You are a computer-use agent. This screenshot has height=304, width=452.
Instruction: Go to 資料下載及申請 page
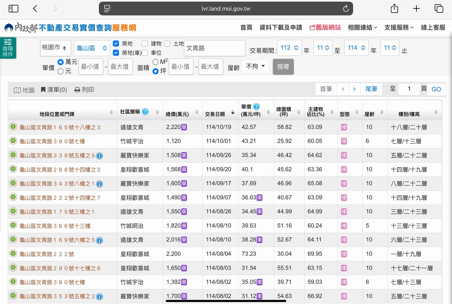tap(281, 28)
